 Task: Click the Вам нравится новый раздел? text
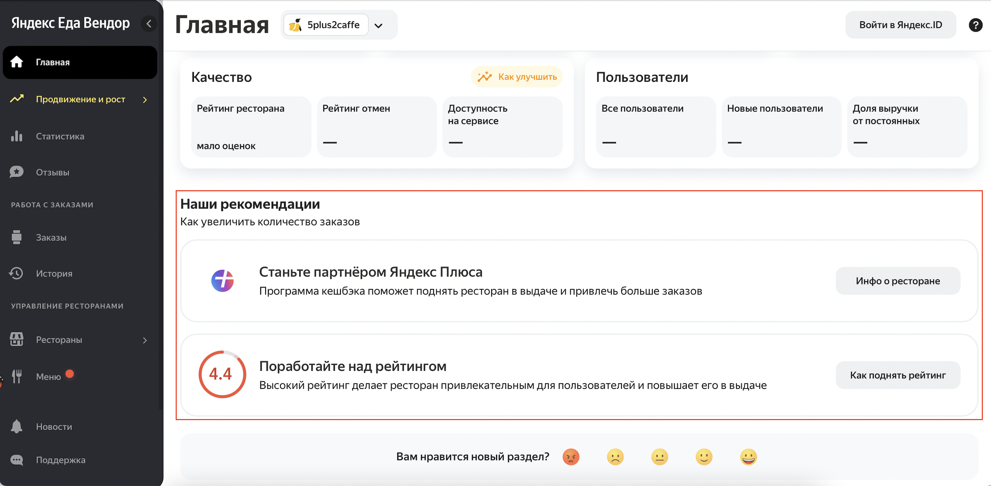point(472,457)
